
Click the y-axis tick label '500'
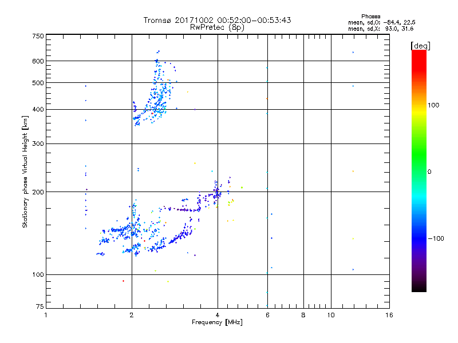click(38, 83)
